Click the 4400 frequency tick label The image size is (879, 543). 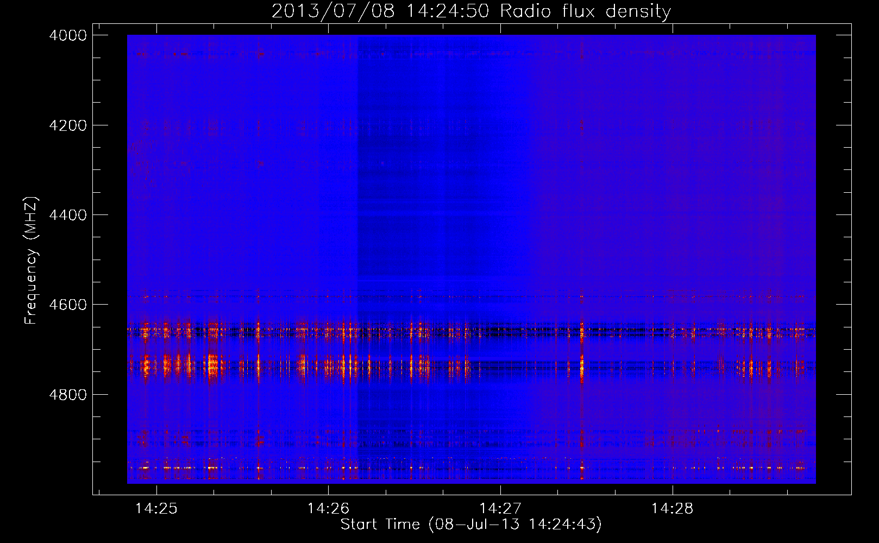[x=68, y=215]
